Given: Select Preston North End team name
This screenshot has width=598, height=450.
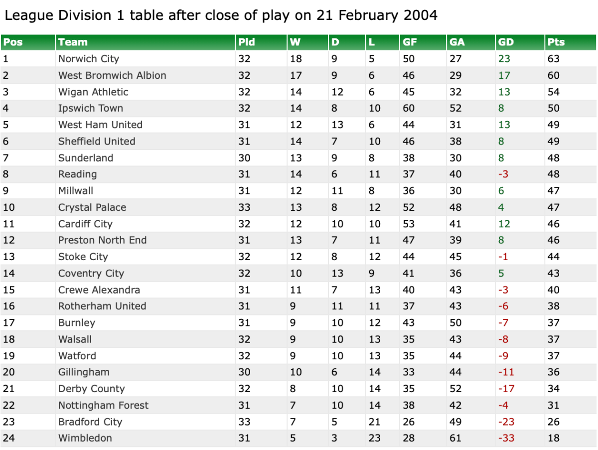Looking at the screenshot, I should 103,240.
